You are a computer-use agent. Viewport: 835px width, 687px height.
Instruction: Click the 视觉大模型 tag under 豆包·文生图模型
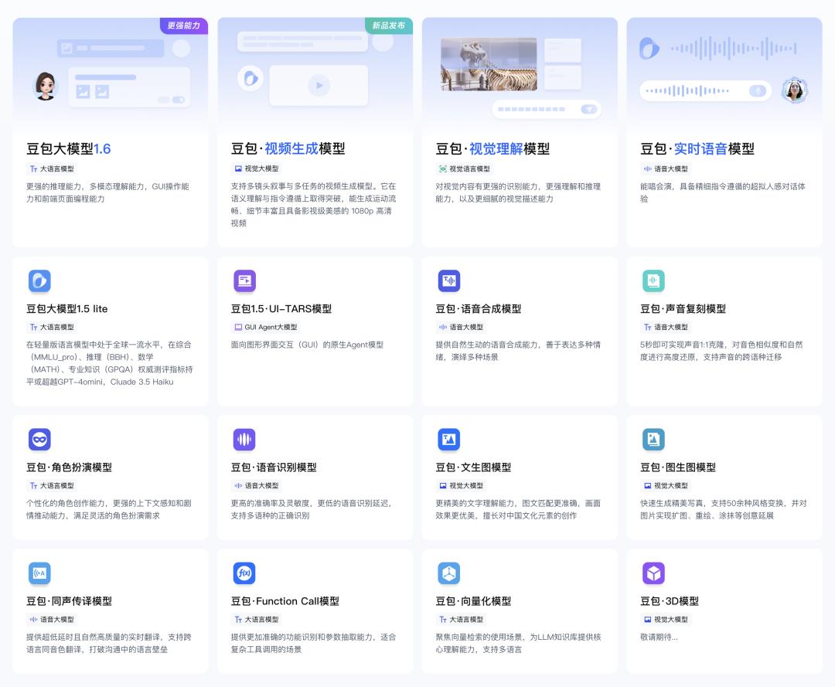click(461, 486)
